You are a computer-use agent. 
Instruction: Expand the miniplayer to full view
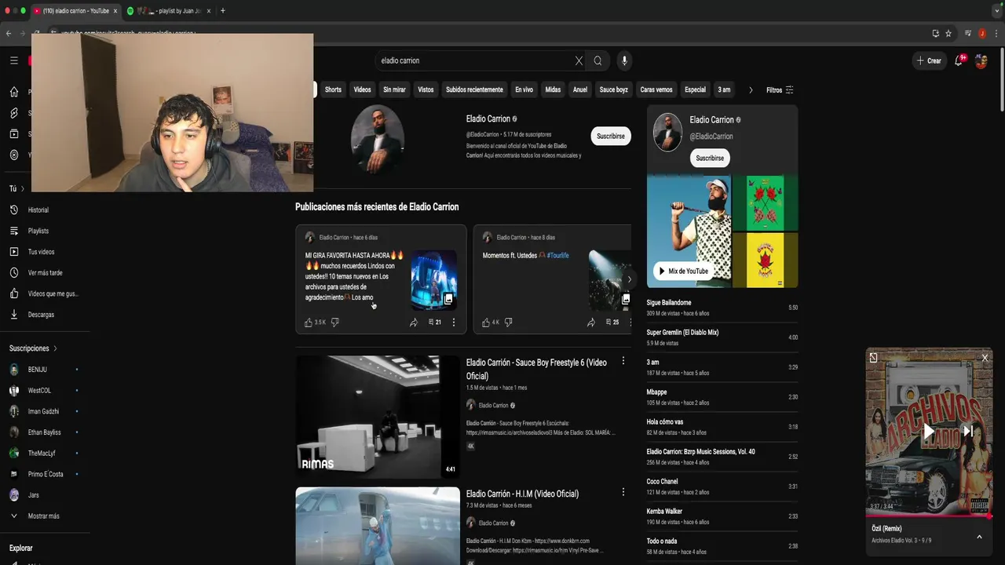pos(873,358)
